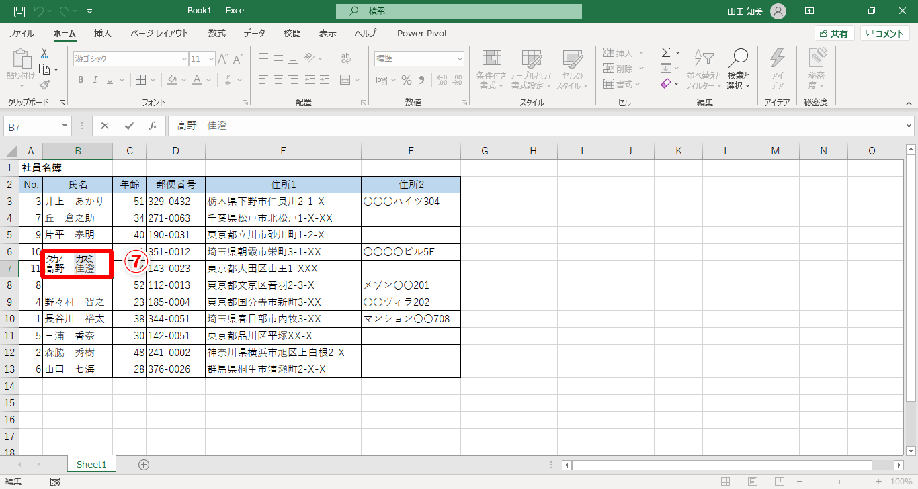Click the Clear eraser icon
Image resolution: width=918 pixels, height=489 pixels.
665,83
